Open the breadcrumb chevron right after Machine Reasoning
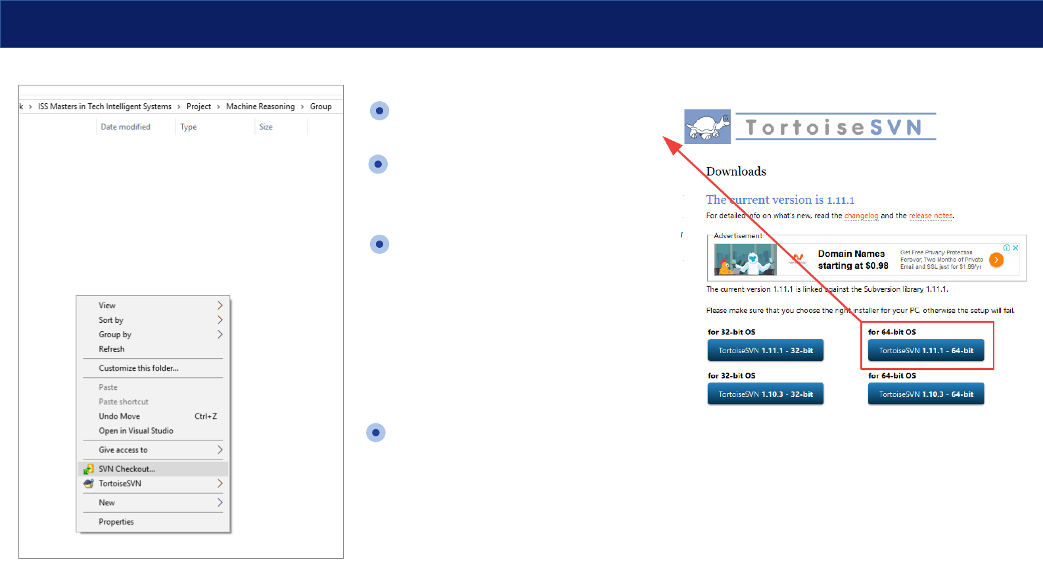The height and width of the screenshot is (587, 1043). (302, 106)
